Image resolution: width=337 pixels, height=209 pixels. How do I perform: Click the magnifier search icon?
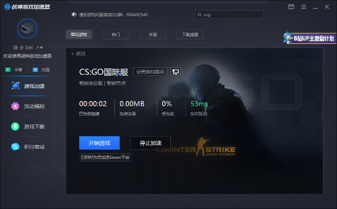click(x=199, y=15)
